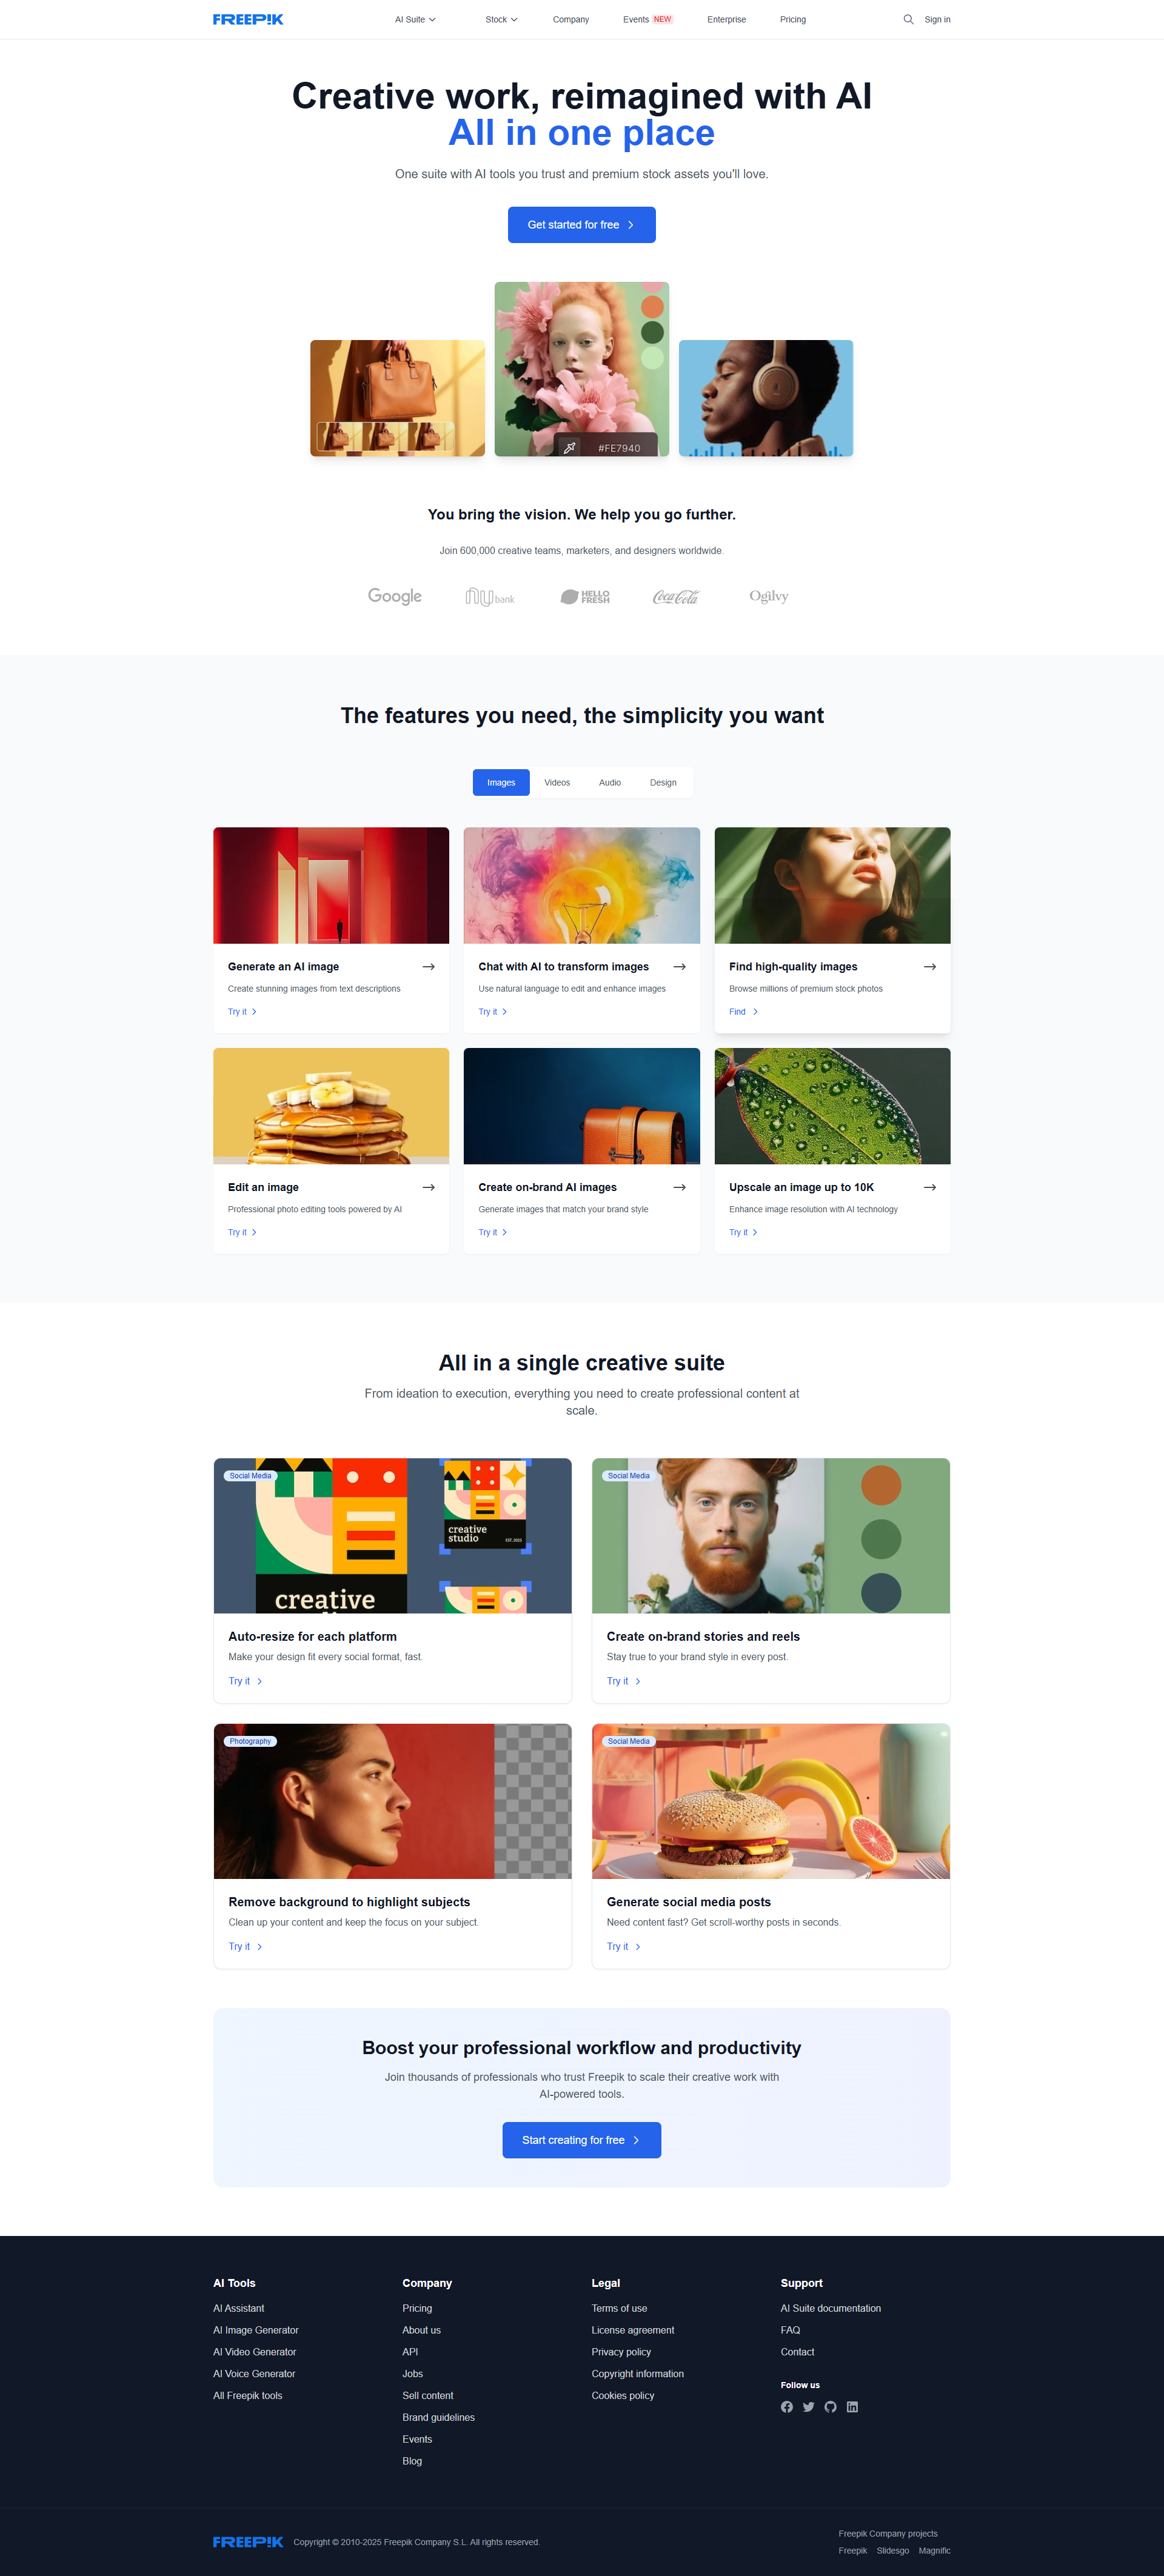Open the GitHub icon under Follow us
Viewport: 1164px width, 2576px height.
click(830, 2407)
